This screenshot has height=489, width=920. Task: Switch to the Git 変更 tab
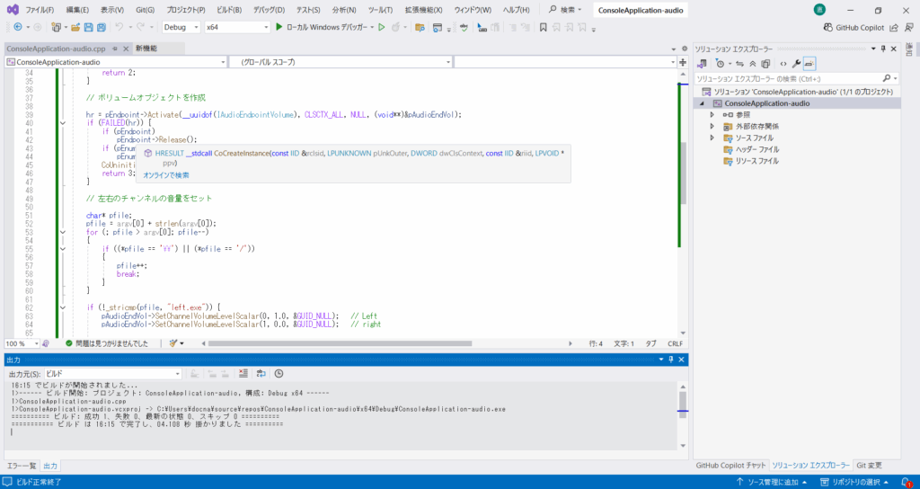(x=869, y=465)
